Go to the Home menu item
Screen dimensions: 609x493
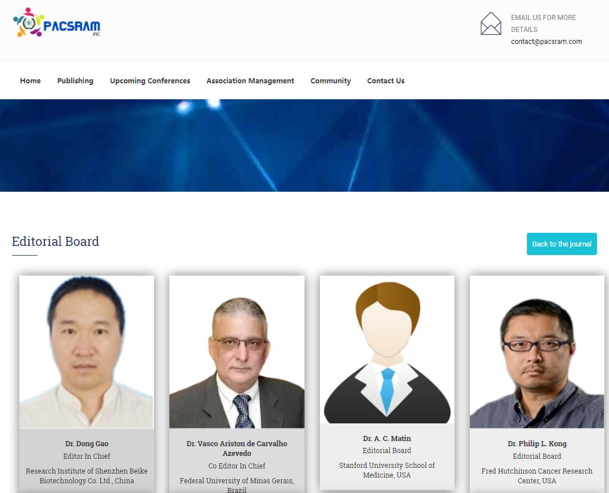[x=30, y=81]
